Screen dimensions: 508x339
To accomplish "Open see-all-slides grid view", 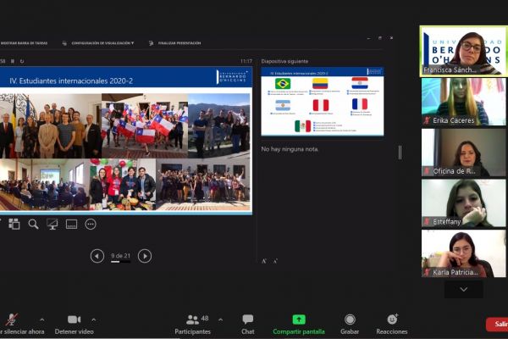I will click(14, 225).
